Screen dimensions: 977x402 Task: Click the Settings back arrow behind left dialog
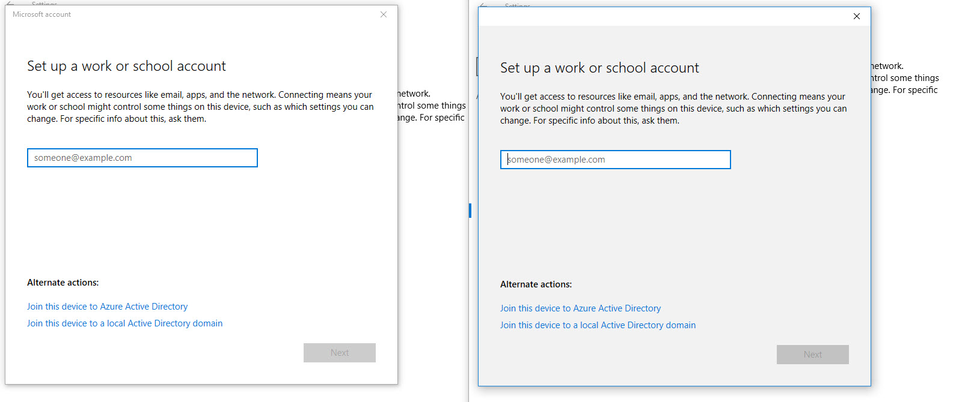point(10,3)
